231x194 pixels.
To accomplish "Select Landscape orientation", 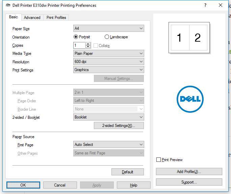I will (x=116, y=37).
